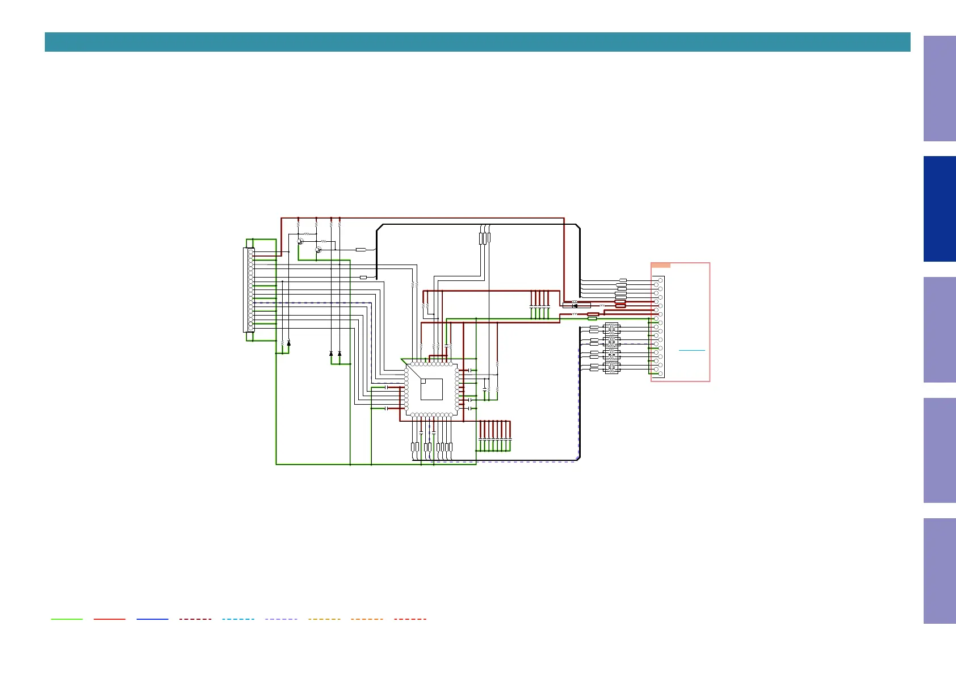Click the tall connector on the schematic's left edge

click(249, 290)
